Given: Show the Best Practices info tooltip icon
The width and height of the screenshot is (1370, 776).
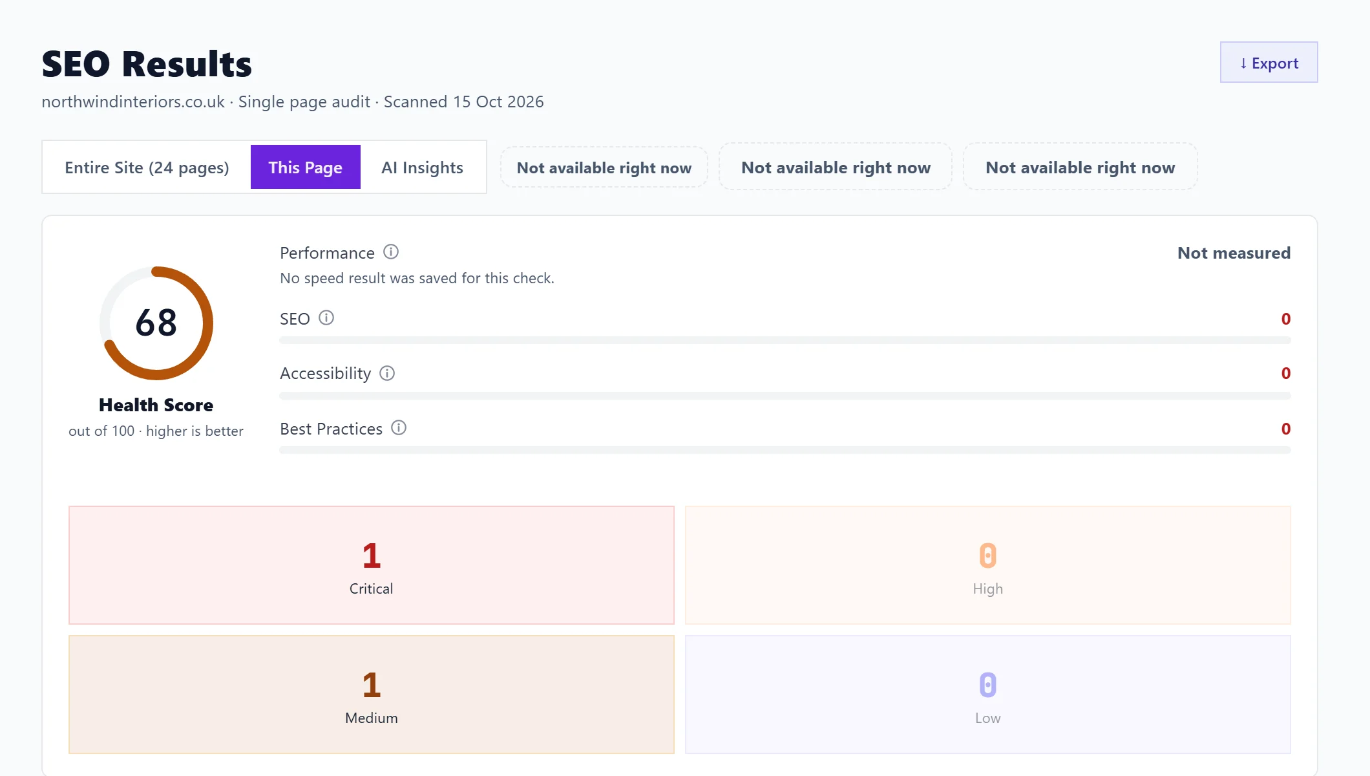Looking at the screenshot, I should tap(399, 427).
